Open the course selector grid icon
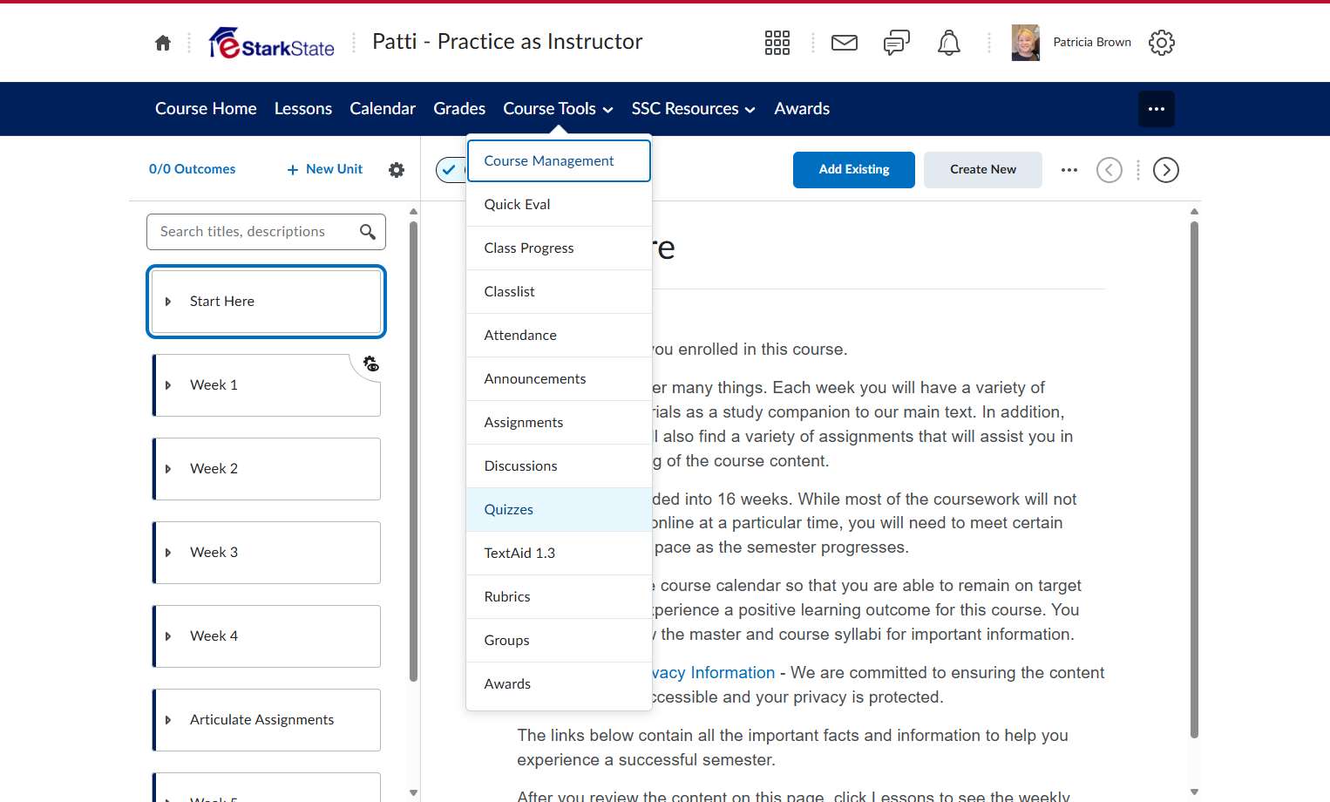The width and height of the screenshot is (1330, 802). pyautogui.click(x=777, y=43)
